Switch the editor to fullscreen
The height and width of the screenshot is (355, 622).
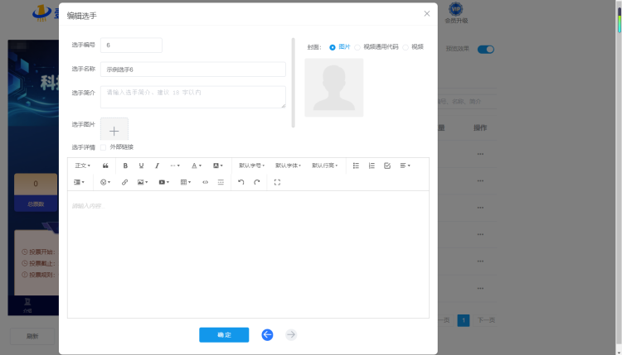(x=277, y=182)
